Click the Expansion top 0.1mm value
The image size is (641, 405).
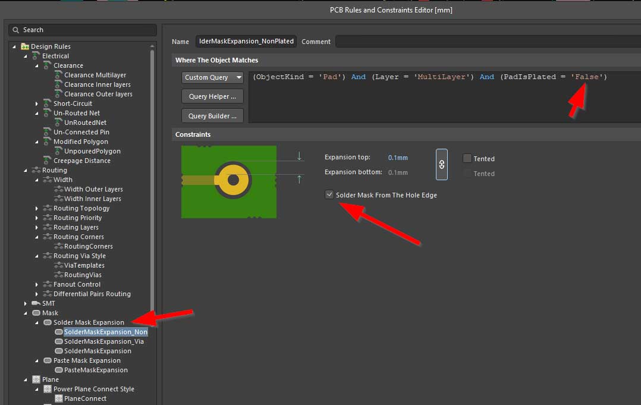point(398,158)
